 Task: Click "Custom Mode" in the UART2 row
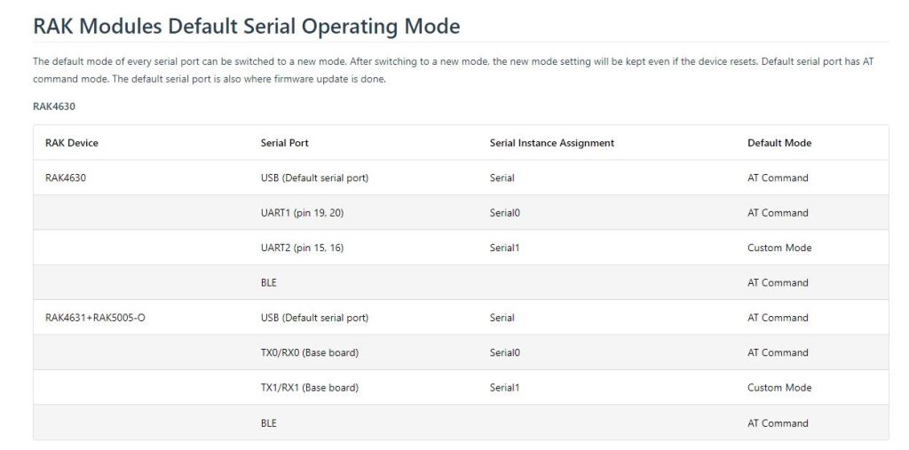(779, 248)
